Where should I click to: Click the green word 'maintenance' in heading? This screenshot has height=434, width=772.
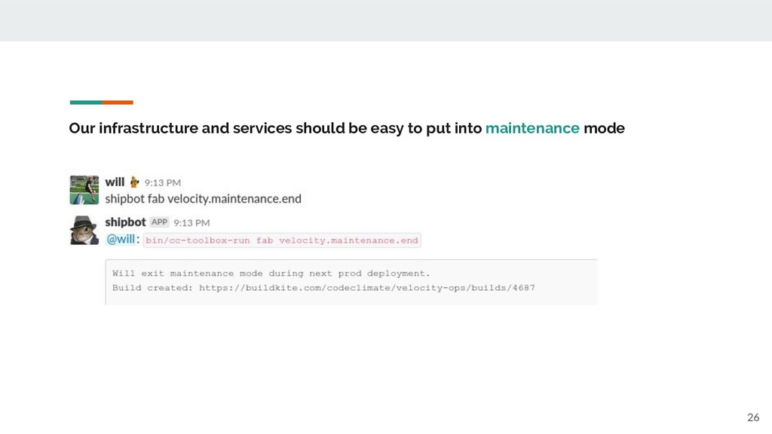tap(532, 128)
